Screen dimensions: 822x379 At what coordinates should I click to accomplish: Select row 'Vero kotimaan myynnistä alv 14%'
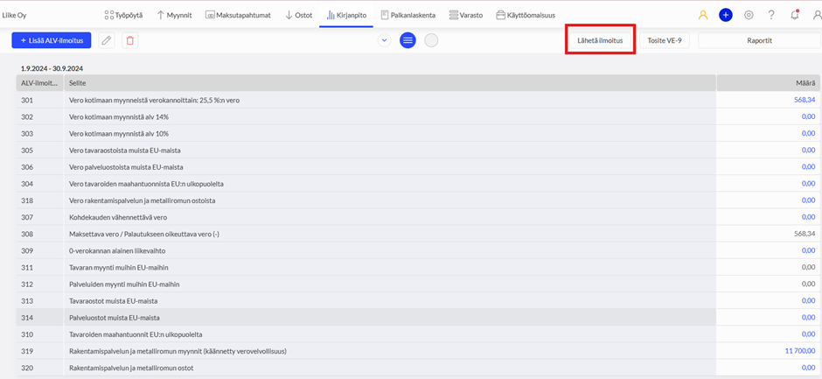pos(416,116)
